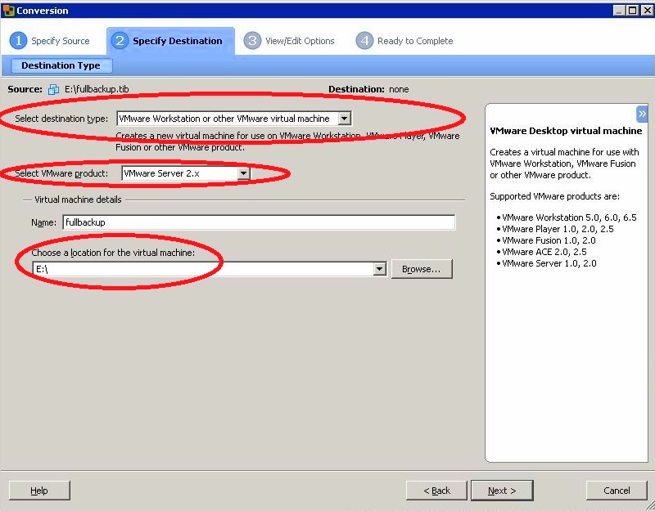Select the Specify Destination tab label

pos(178,41)
